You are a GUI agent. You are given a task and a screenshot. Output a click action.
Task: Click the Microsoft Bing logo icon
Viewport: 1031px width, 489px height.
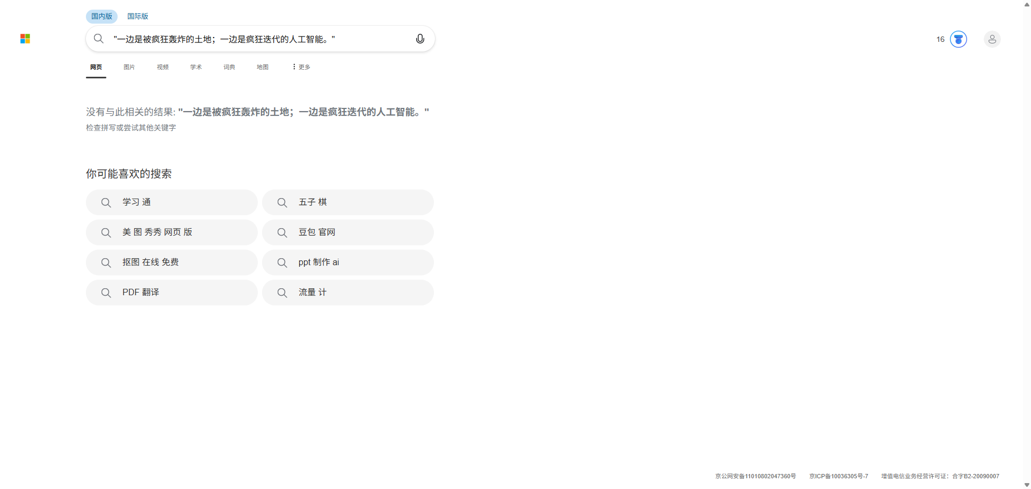[25, 39]
